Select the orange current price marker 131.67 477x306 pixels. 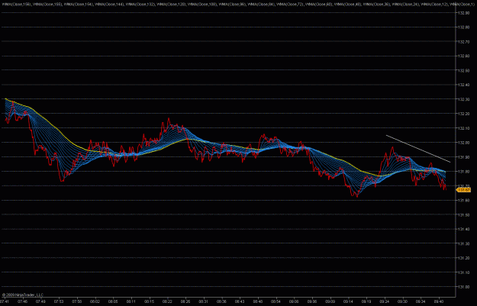coord(463,190)
